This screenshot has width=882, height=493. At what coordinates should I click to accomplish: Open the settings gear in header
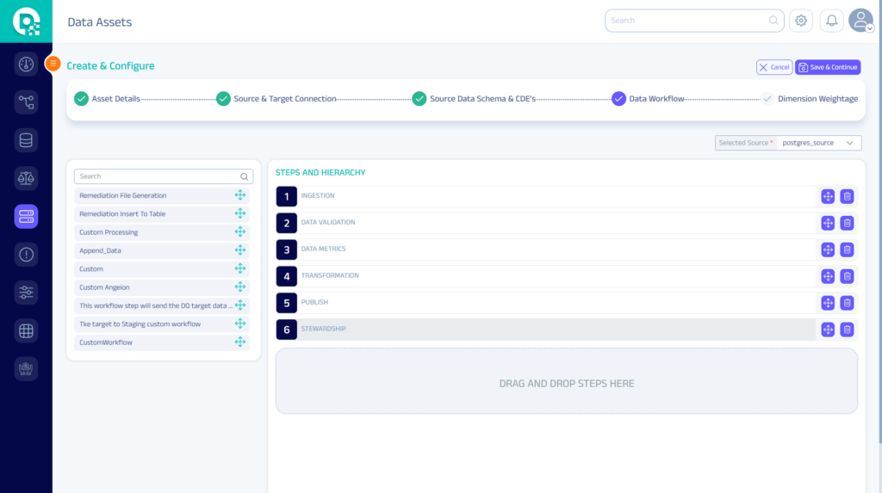tap(801, 21)
